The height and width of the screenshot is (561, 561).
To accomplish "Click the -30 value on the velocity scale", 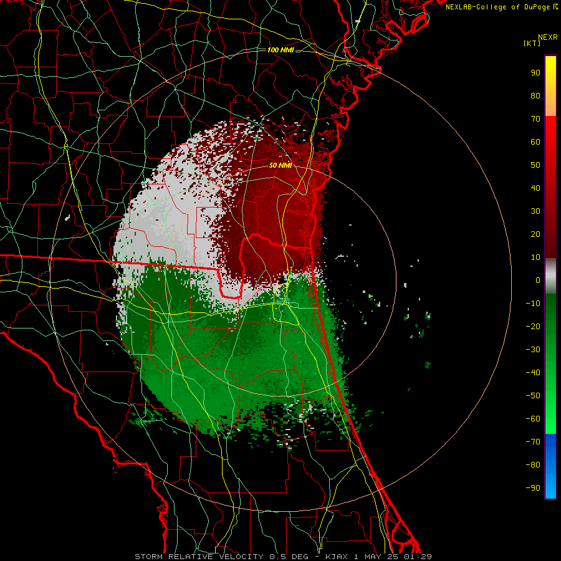I will click(533, 350).
